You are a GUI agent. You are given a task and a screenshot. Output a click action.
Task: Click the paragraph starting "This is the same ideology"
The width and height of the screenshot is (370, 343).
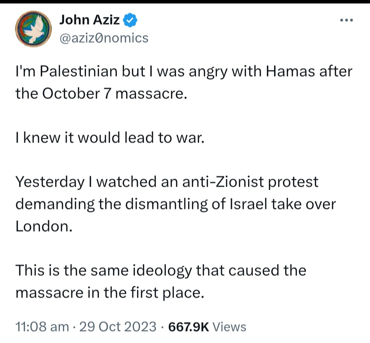point(161,281)
